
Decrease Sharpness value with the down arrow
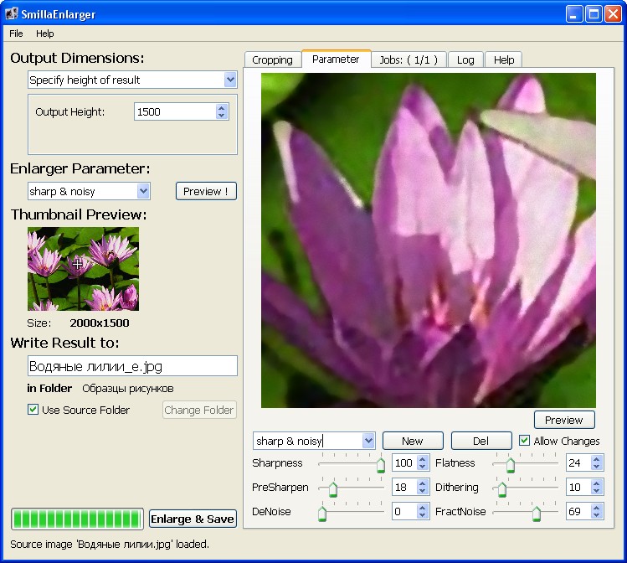pyautogui.click(x=423, y=467)
